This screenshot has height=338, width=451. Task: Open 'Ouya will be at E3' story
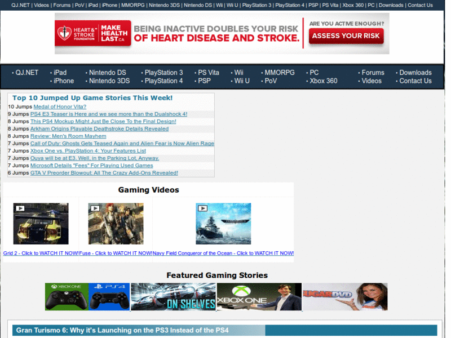point(95,158)
